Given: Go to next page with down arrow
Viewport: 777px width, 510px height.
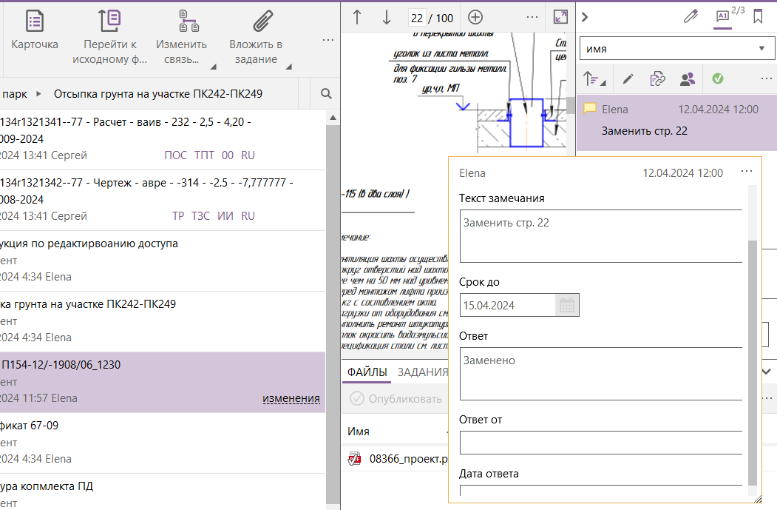Looking at the screenshot, I should [x=387, y=17].
